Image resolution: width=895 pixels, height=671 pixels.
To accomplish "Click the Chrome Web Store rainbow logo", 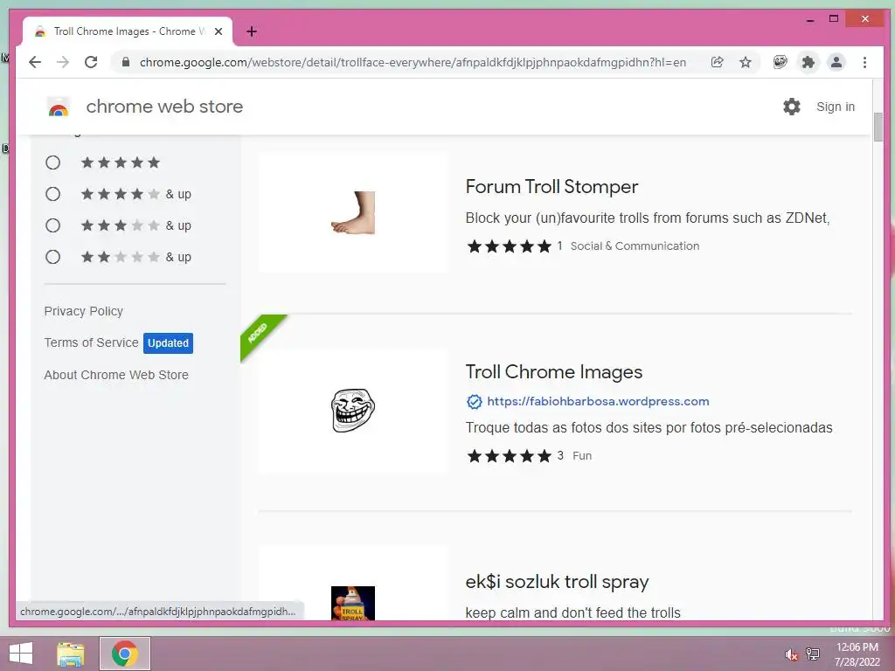I will pos(59,107).
